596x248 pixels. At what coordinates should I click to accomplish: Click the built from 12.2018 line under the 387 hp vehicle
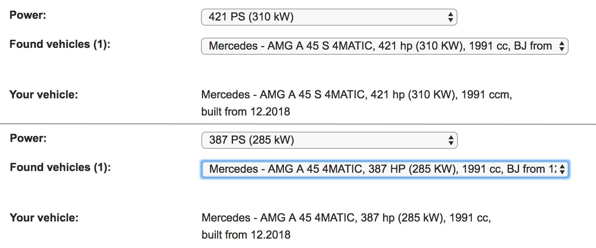245,235
